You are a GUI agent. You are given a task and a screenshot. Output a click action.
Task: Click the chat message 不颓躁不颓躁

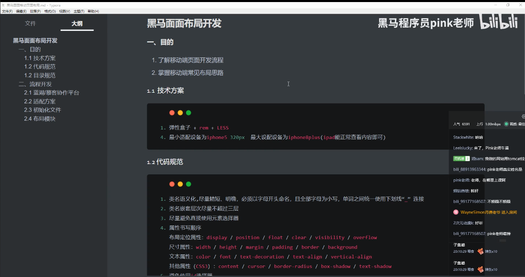point(482,202)
